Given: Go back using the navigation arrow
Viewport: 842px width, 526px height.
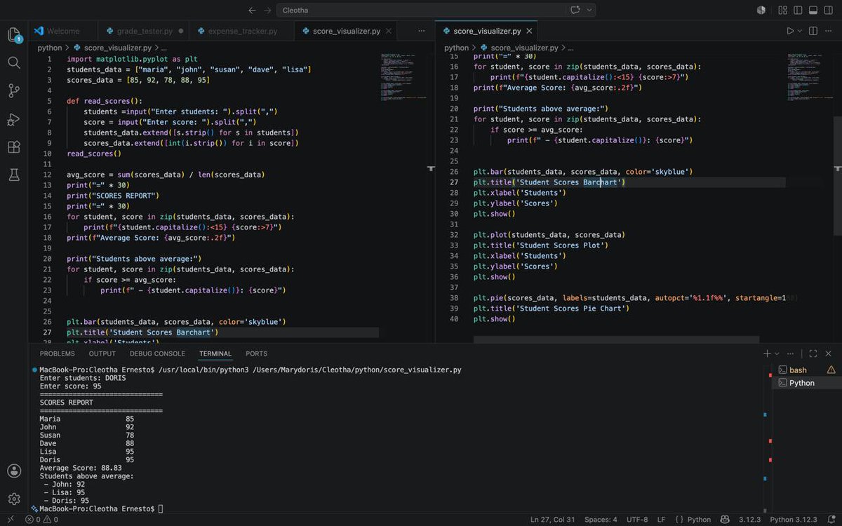Looking at the screenshot, I should [x=253, y=11].
